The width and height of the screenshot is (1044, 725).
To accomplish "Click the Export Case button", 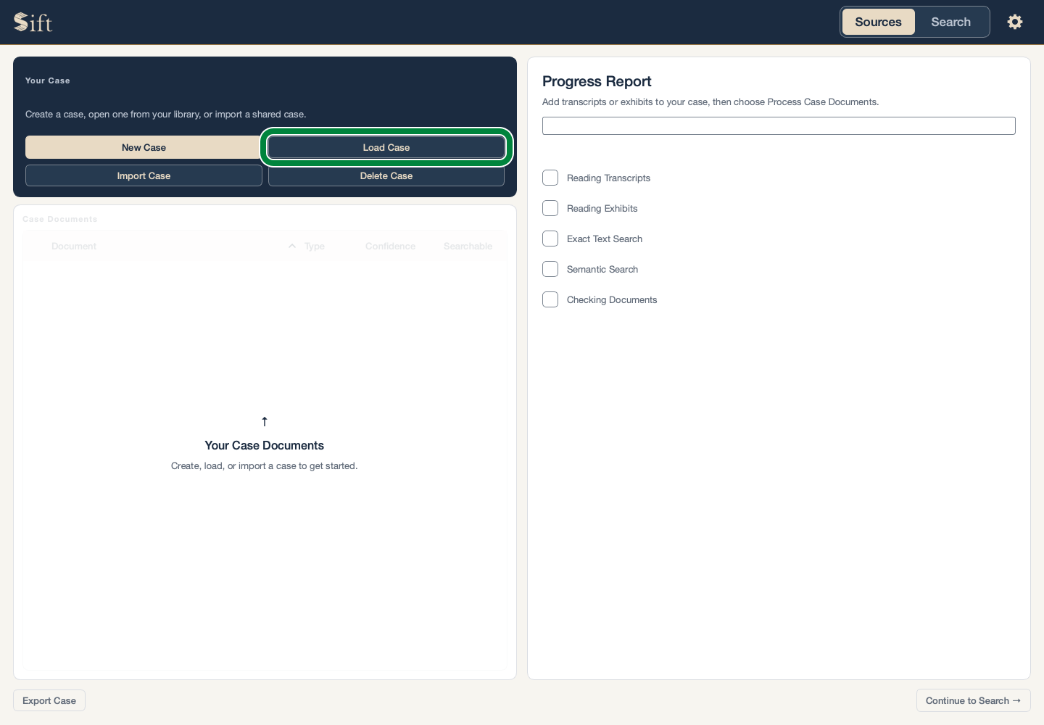I will pyautogui.click(x=49, y=700).
